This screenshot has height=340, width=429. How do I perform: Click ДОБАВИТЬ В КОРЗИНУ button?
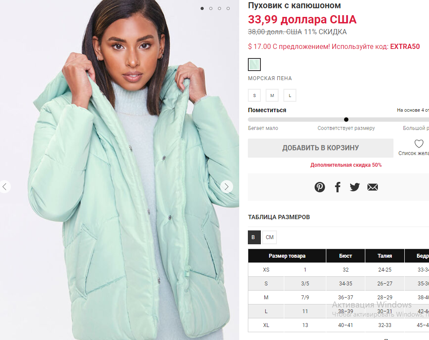(320, 148)
